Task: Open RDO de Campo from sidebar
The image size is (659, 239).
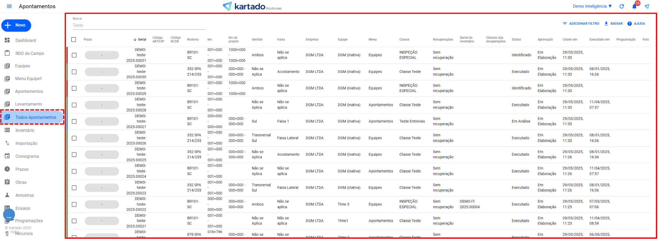Action: [x=30, y=53]
